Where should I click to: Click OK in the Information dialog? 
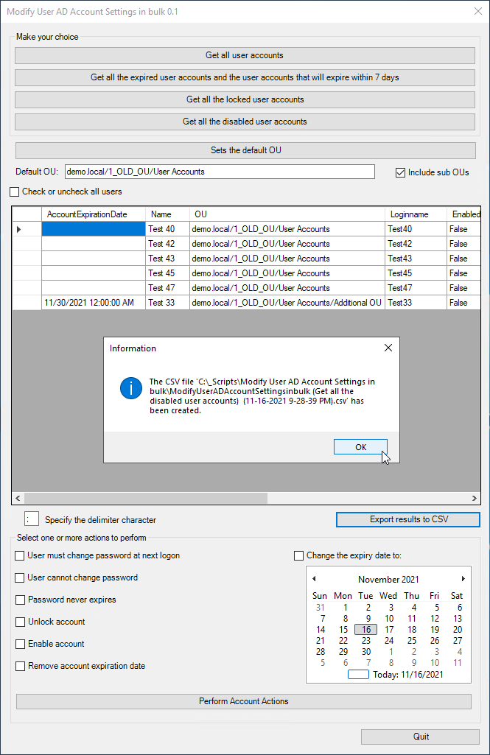click(360, 447)
